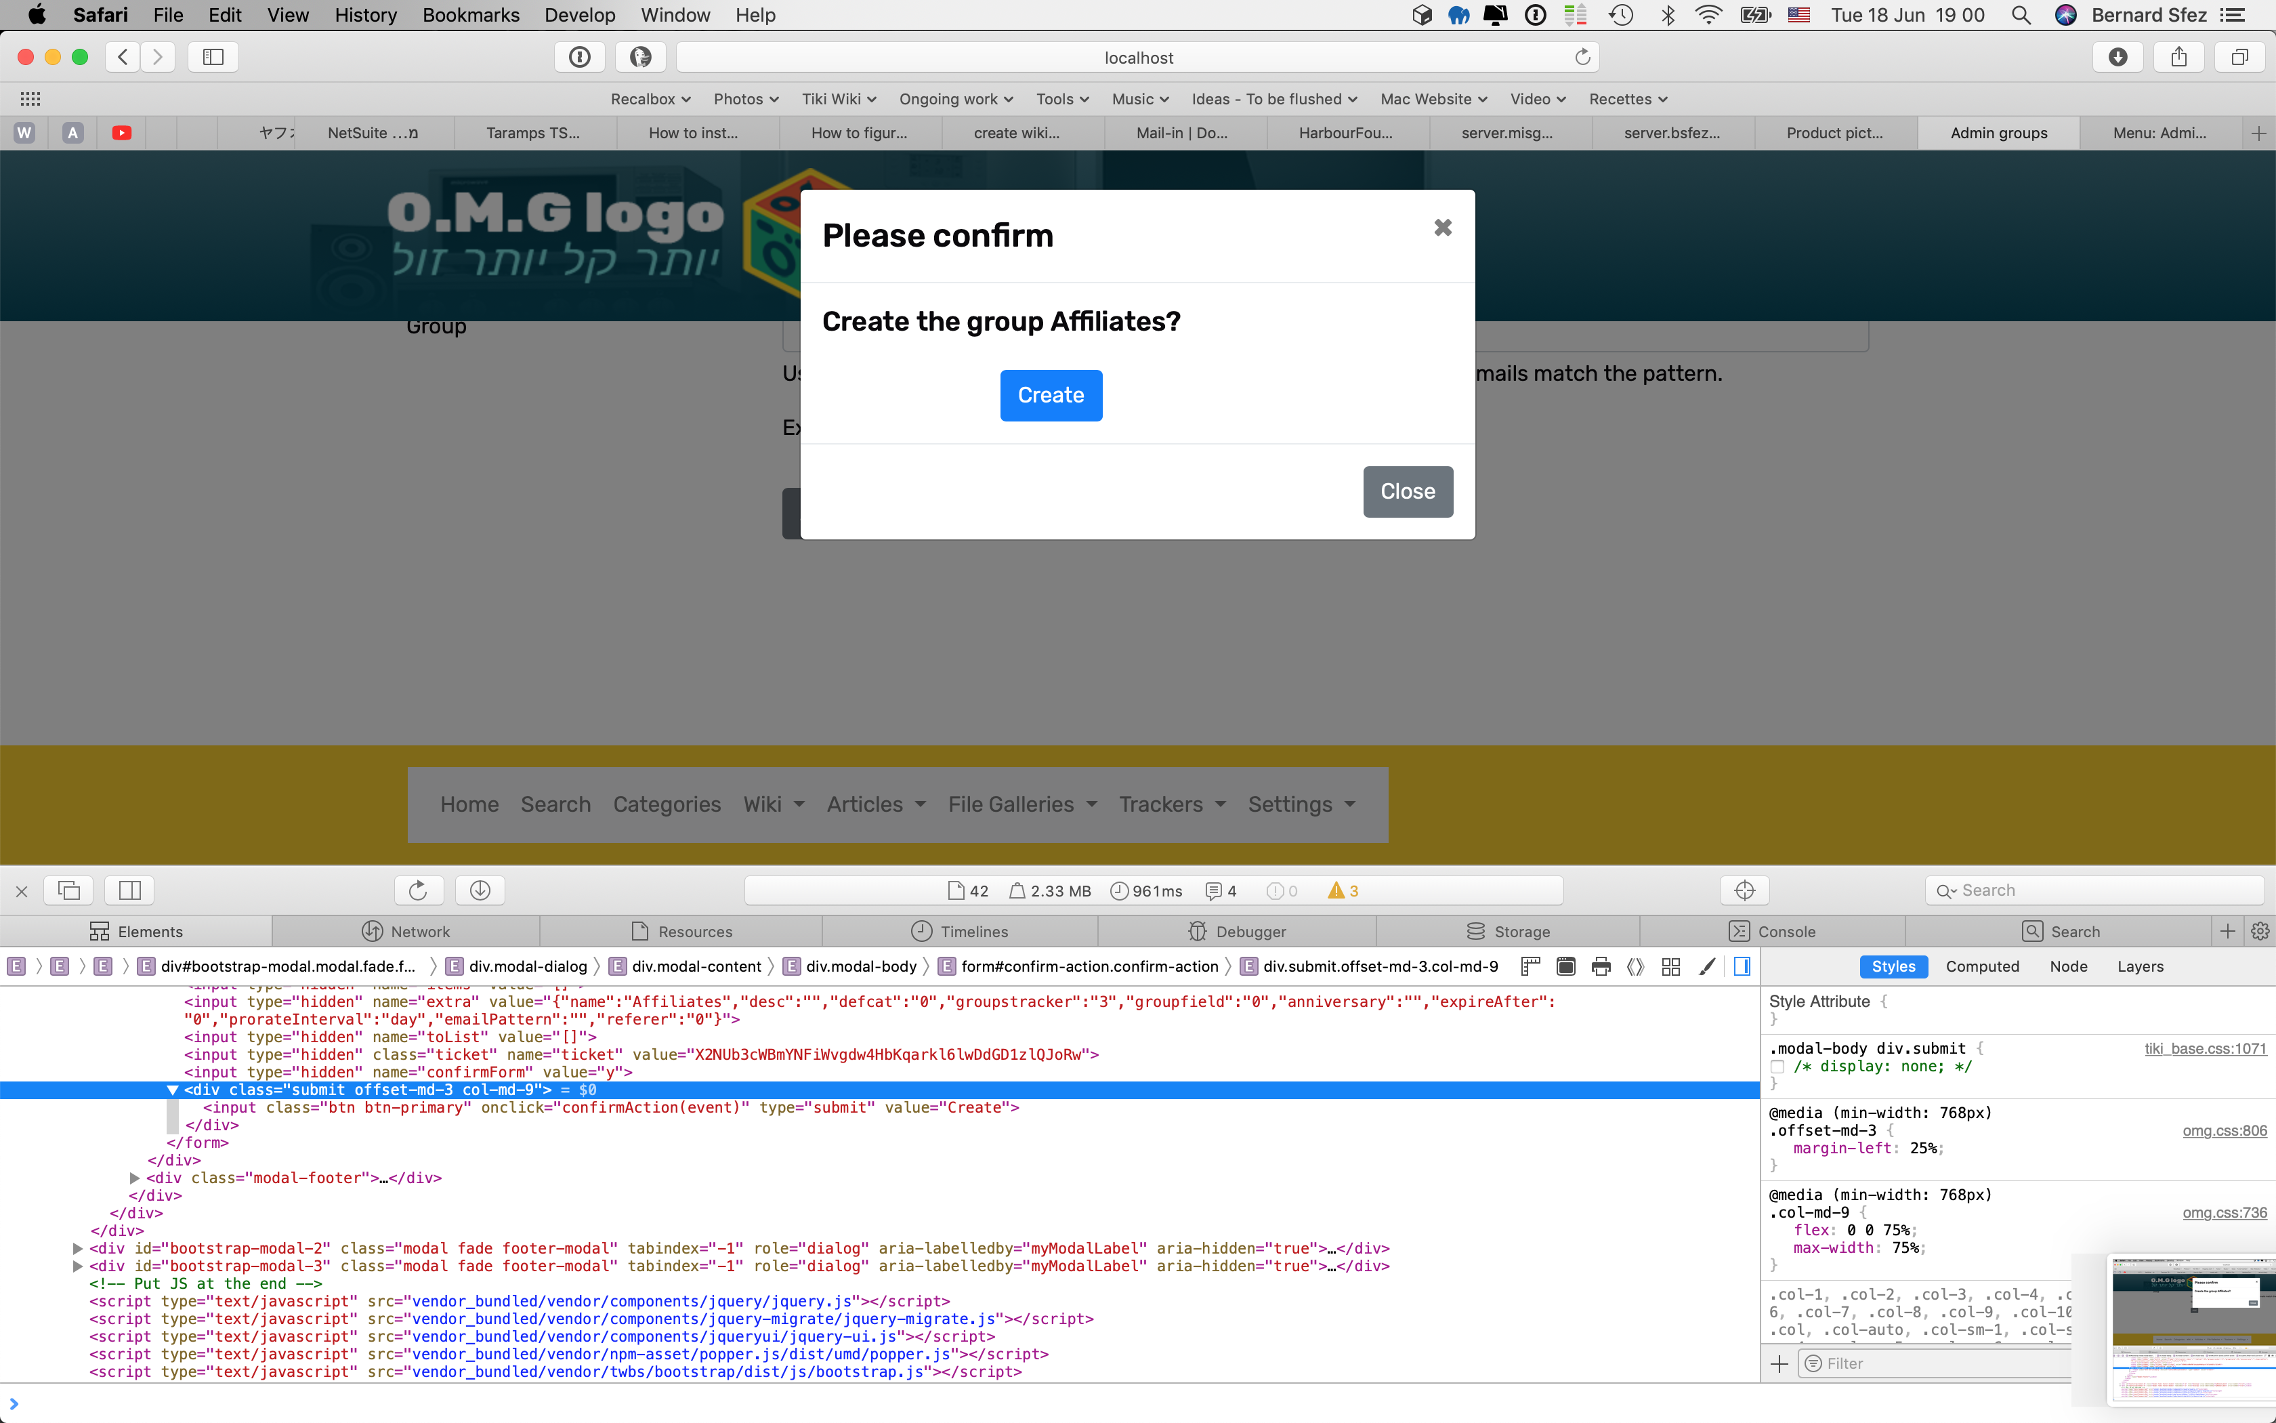Open the Wi-Fi menu bar icon
The height and width of the screenshot is (1423, 2276).
point(1708,15)
